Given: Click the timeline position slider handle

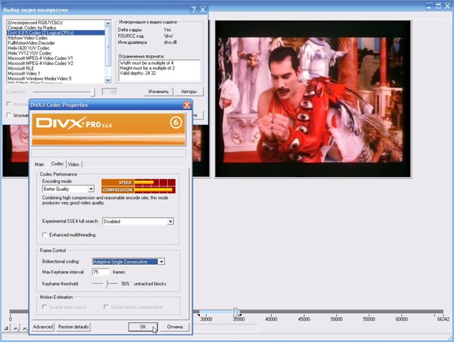Looking at the screenshot, I should click(x=235, y=312).
